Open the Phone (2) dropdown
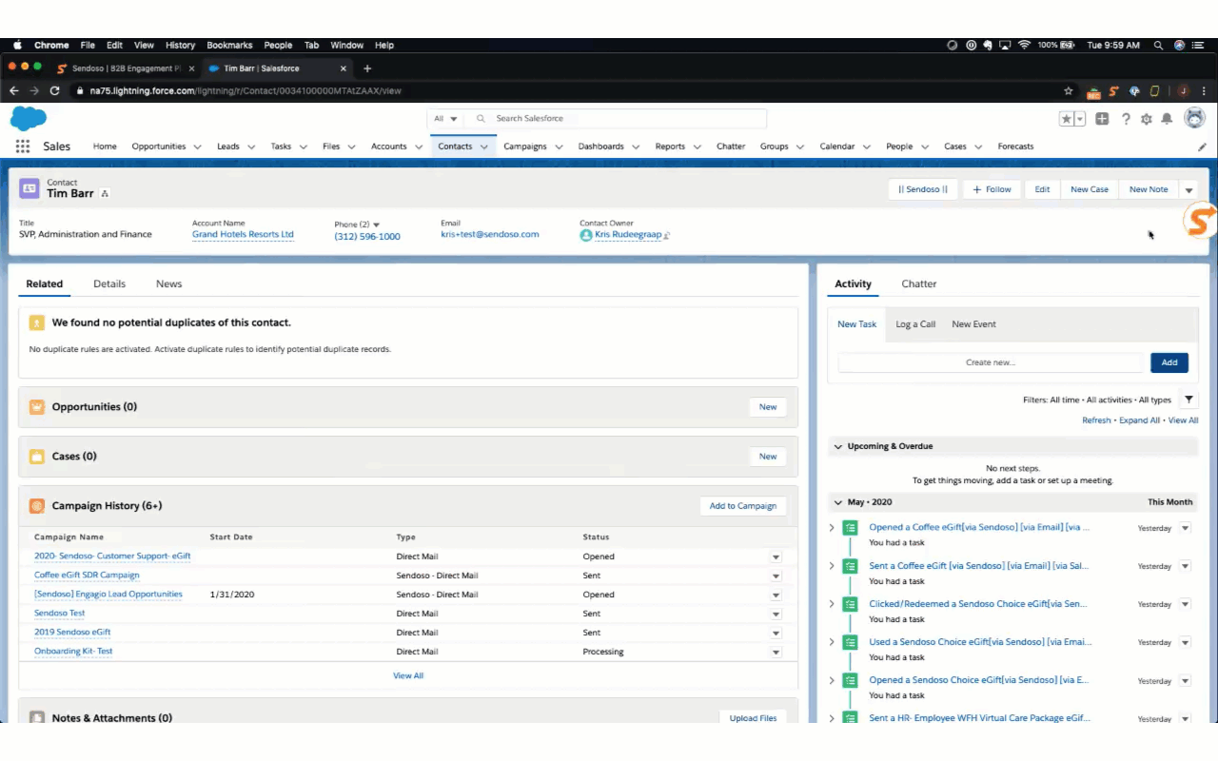Viewport: 1218px width, 761px height. 374,224
